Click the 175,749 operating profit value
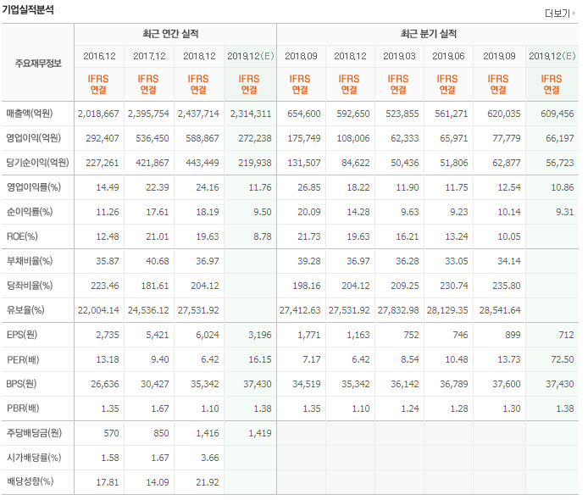588x500 pixels. pyautogui.click(x=304, y=138)
